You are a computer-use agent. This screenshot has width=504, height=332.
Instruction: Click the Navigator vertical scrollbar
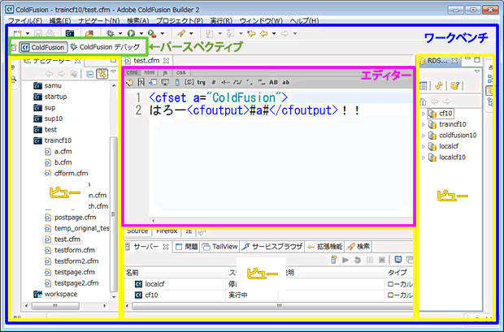pos(114,215)
